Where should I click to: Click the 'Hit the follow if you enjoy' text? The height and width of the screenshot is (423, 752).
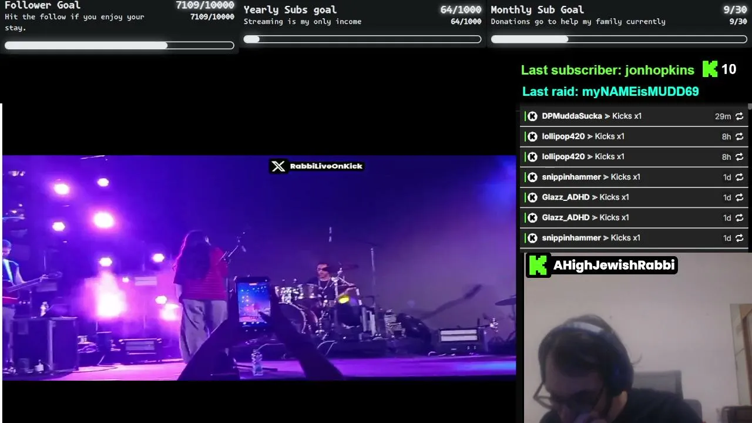(75, 22)
